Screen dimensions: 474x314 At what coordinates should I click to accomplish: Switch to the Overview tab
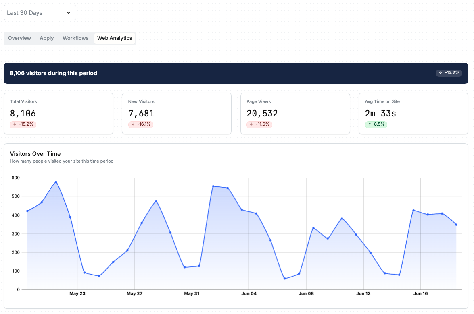coord(19,38)
